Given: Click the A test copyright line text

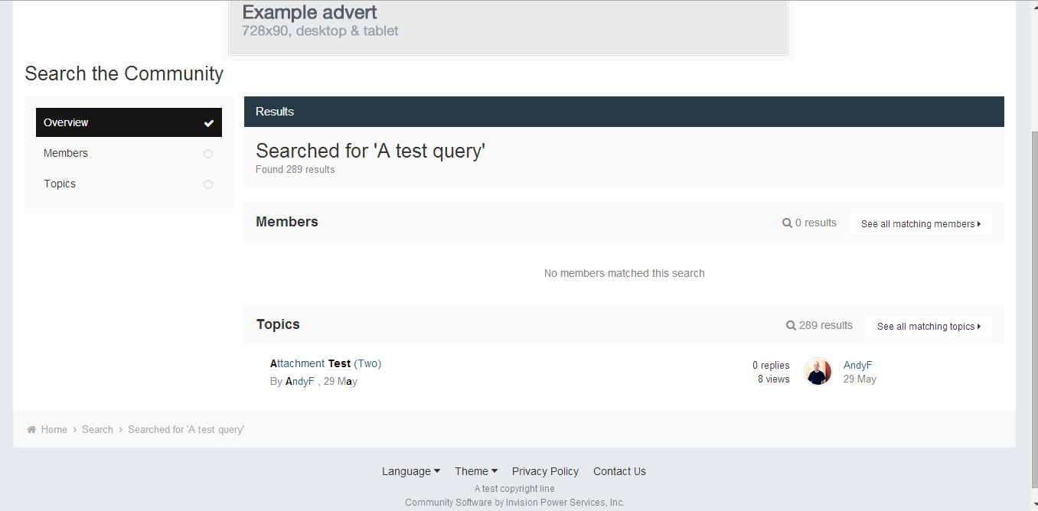Looking at the screenshot, I should click(514, 489).
